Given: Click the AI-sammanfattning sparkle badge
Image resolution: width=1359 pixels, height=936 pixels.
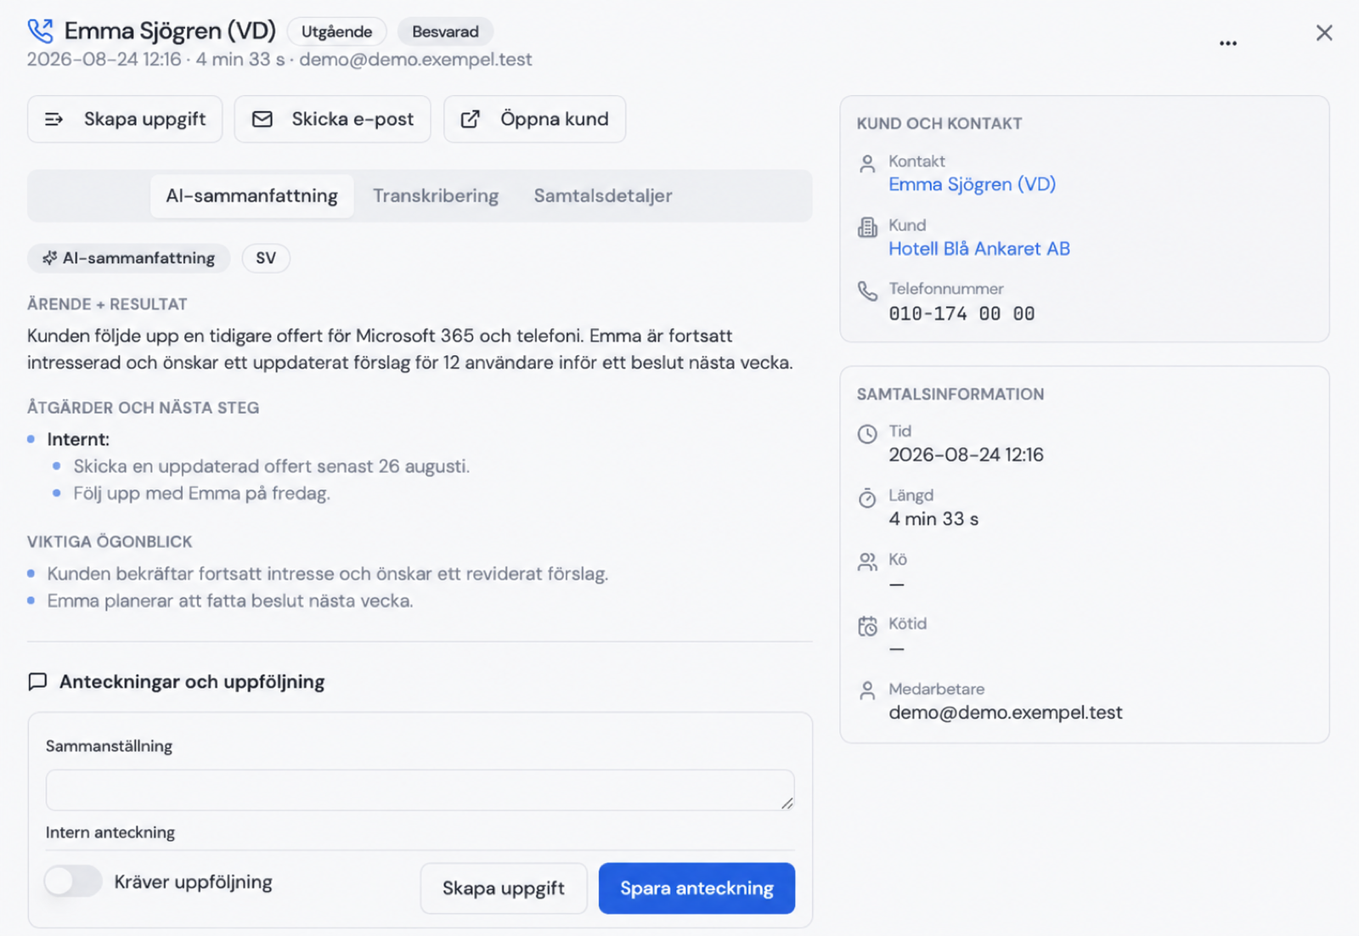Looking at the screenshot, I should (x=129, y=258).
